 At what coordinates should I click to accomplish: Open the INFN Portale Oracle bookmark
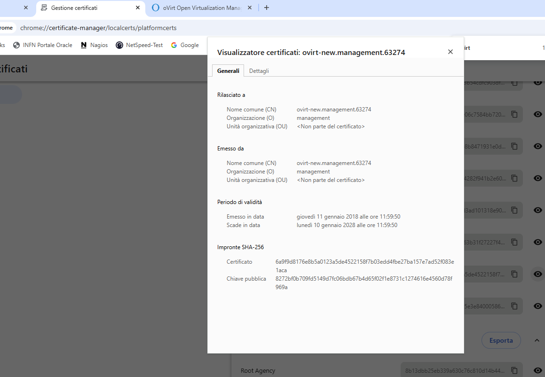click(x=43, y=45)
